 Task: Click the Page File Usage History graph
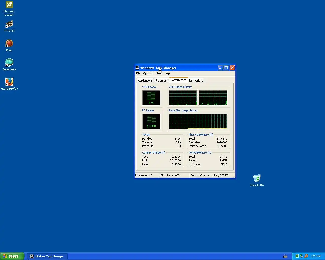point(198,121)
